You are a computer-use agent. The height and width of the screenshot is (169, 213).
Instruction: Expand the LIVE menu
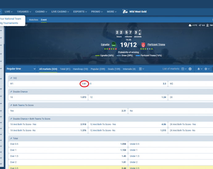click(x=9, y=12)
